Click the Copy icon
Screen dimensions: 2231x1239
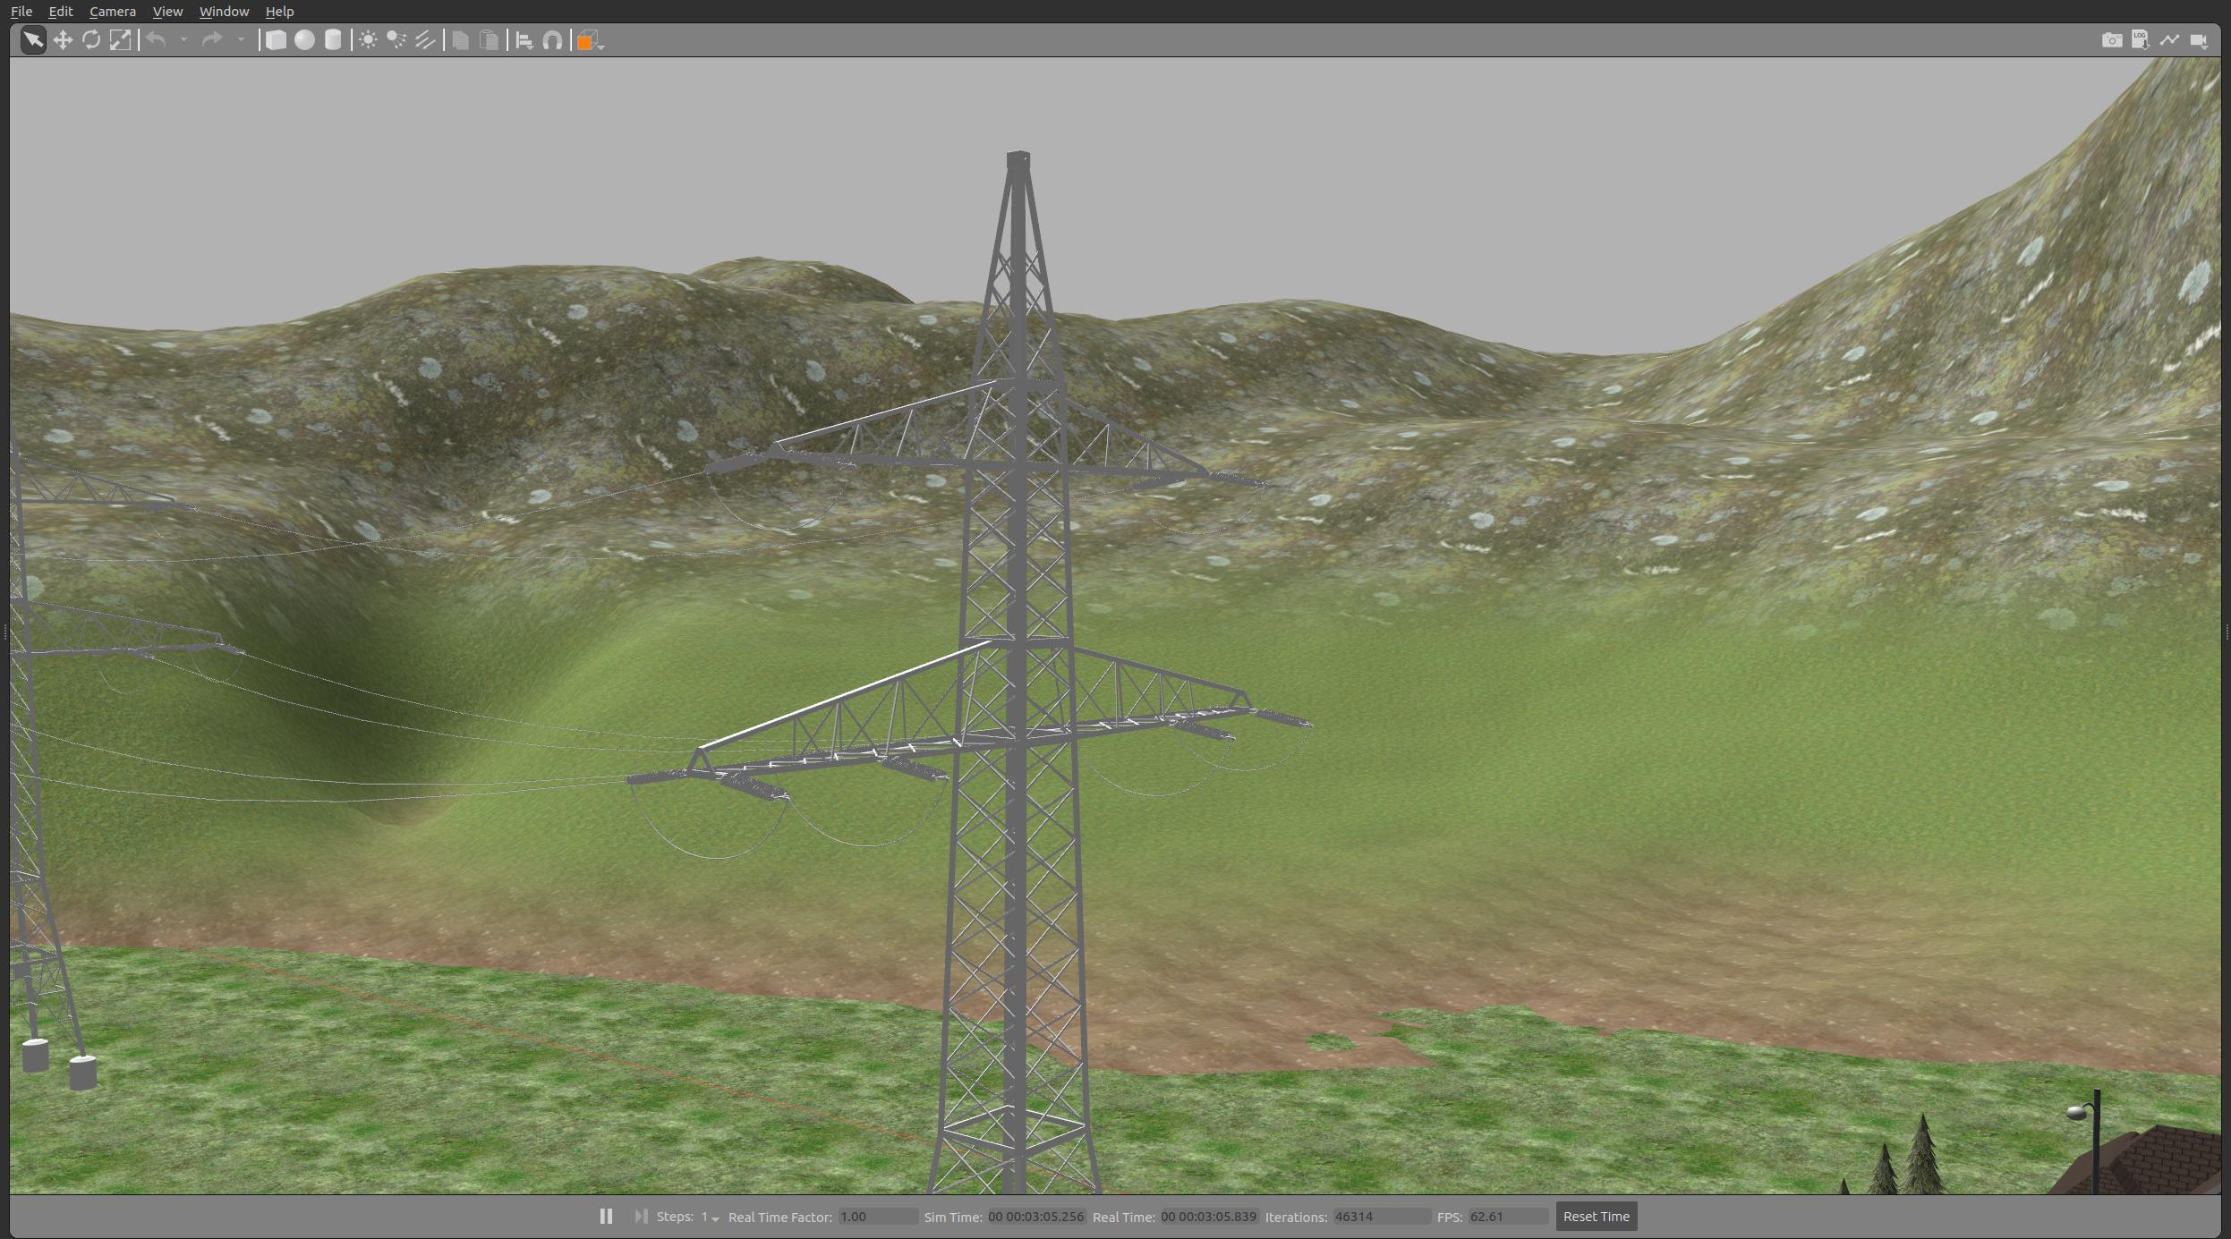460,40
